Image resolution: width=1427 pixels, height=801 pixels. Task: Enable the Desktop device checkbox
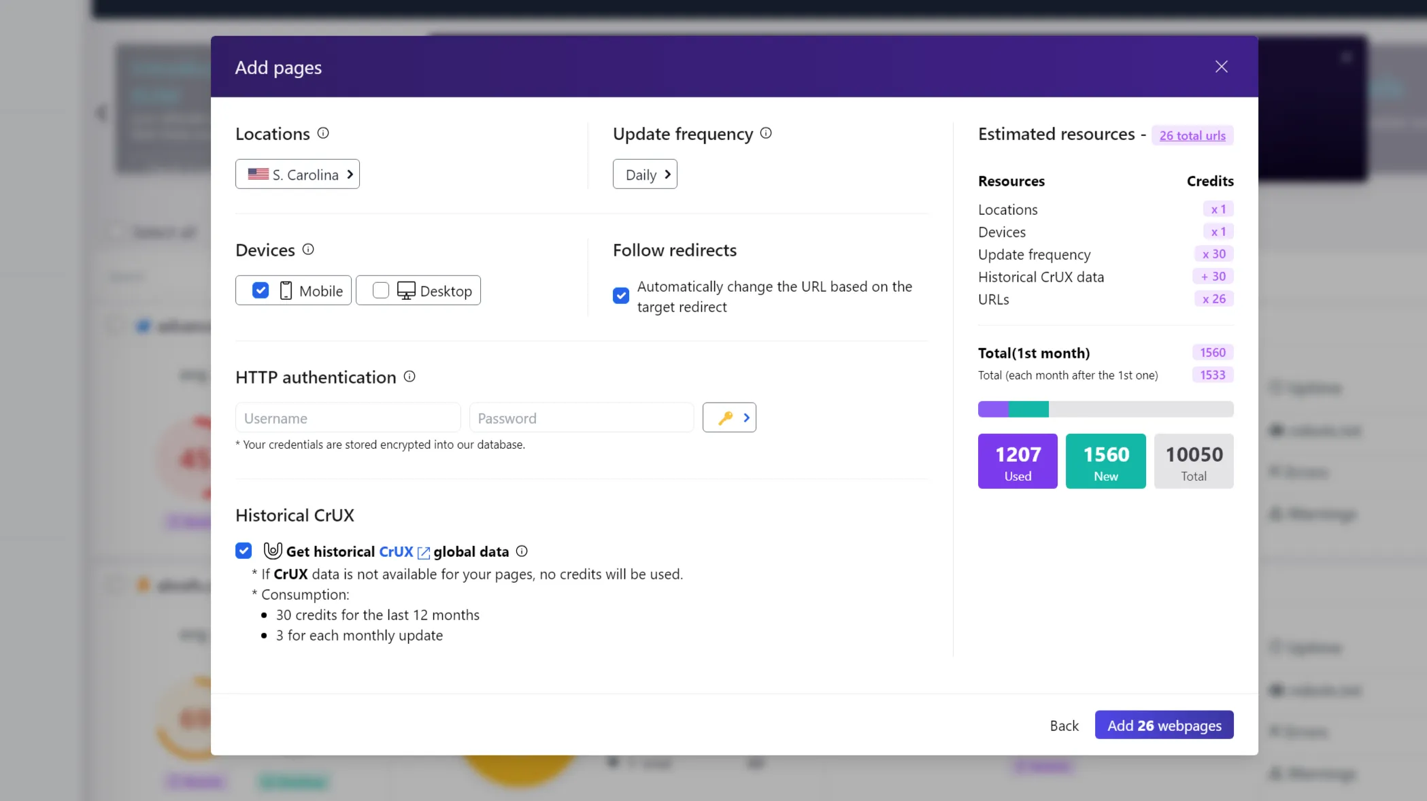tap(381, 290)
